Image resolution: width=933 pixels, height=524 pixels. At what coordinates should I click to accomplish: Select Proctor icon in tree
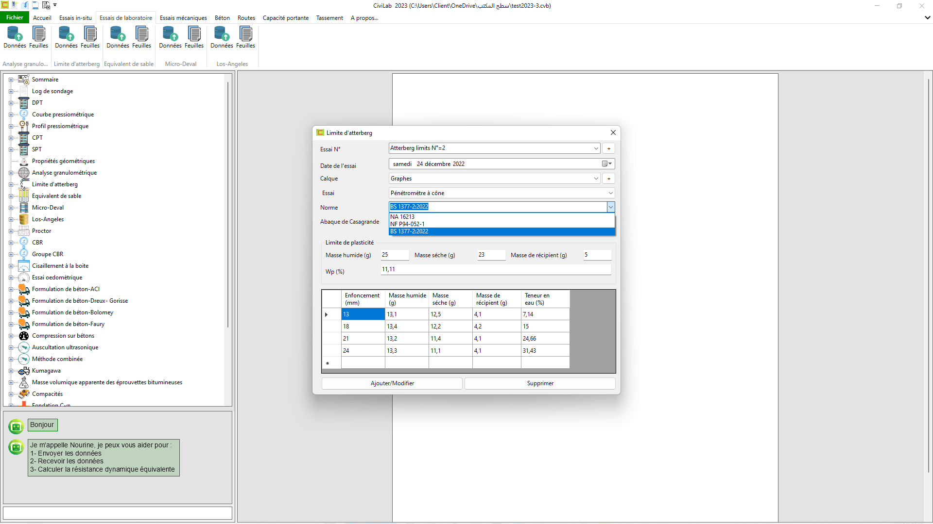point(24,231)
